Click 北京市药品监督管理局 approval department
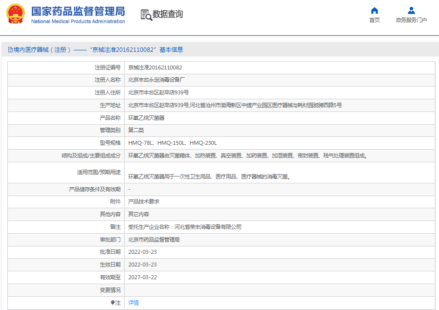 (x=154, y=240)
